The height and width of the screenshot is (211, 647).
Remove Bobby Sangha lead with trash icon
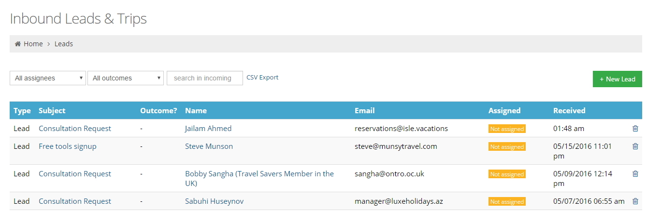point(635,174)
